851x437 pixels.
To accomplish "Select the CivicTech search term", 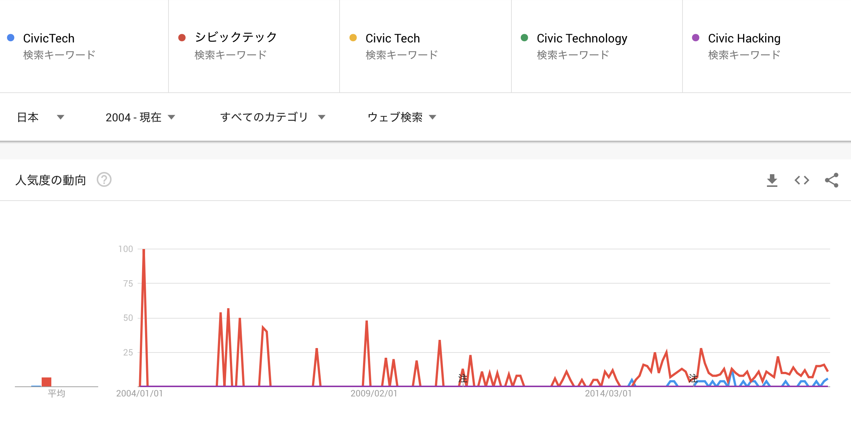I will [49, 38].
